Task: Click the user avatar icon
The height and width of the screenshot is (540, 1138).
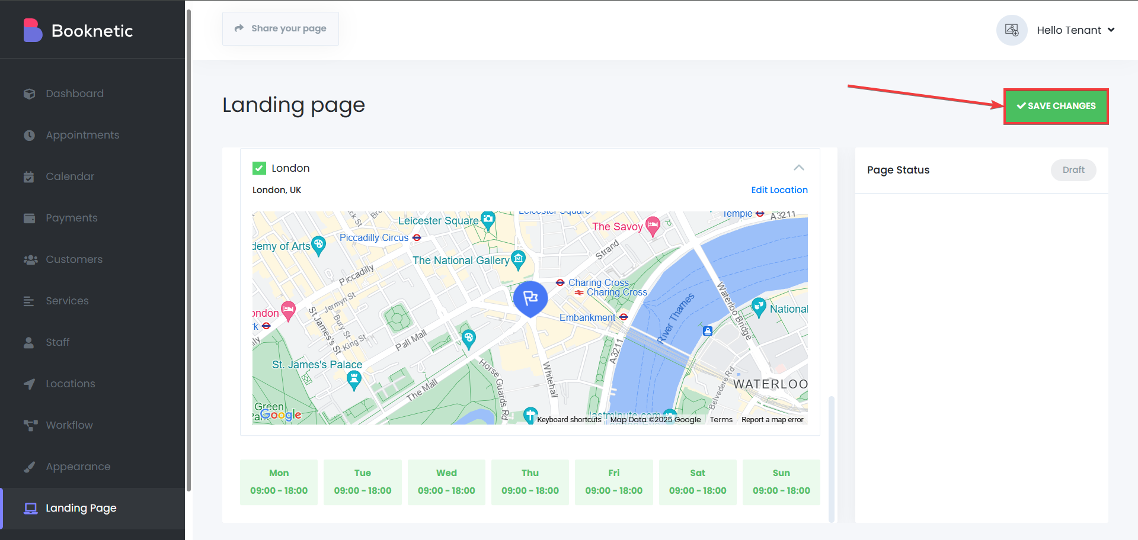Action: pos(1012,30)
